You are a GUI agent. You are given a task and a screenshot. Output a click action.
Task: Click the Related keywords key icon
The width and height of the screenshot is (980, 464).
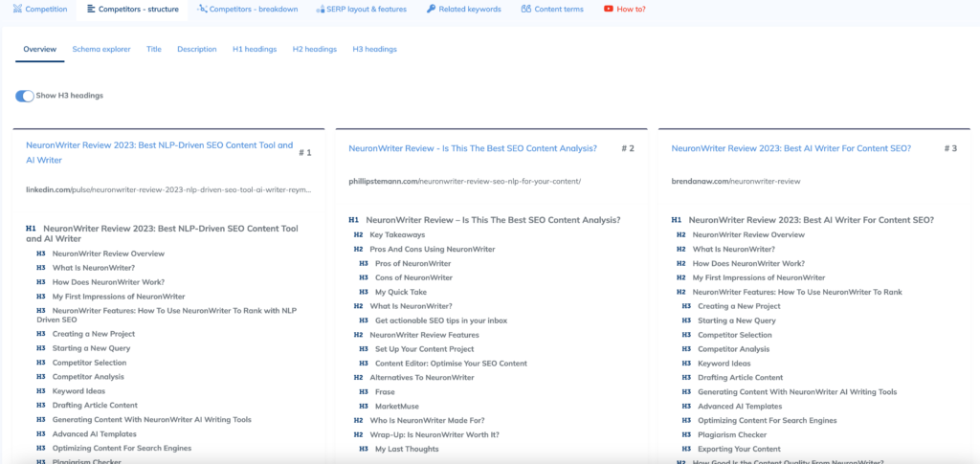(431, 10)
